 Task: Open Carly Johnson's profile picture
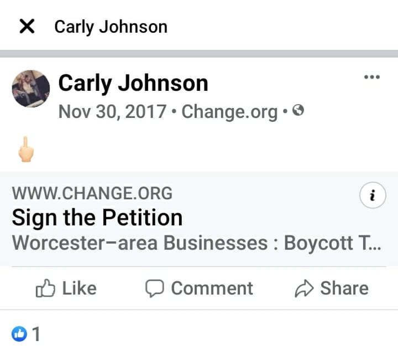pos(31,89)
